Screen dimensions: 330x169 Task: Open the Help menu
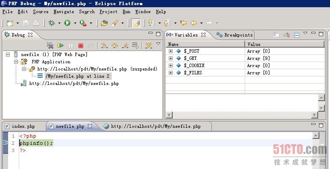[x=161, y=12]
